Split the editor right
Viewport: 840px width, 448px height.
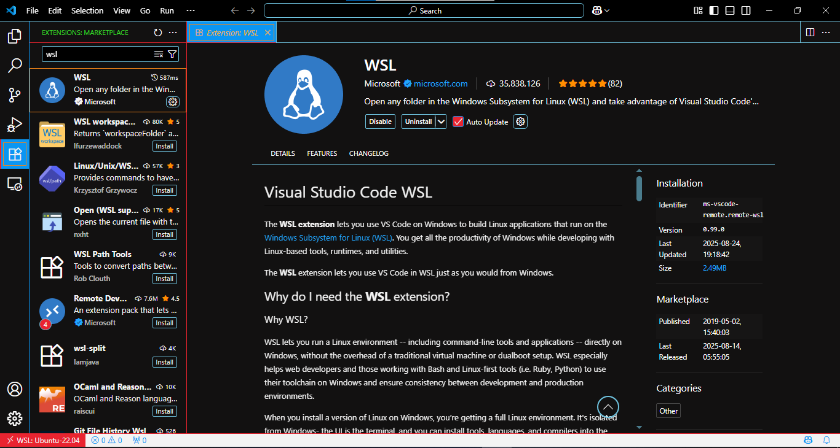click(810, 33)
